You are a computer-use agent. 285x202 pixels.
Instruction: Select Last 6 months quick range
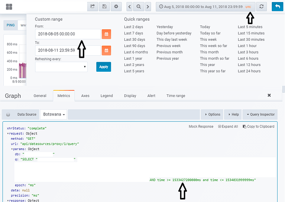click(136, 52)
